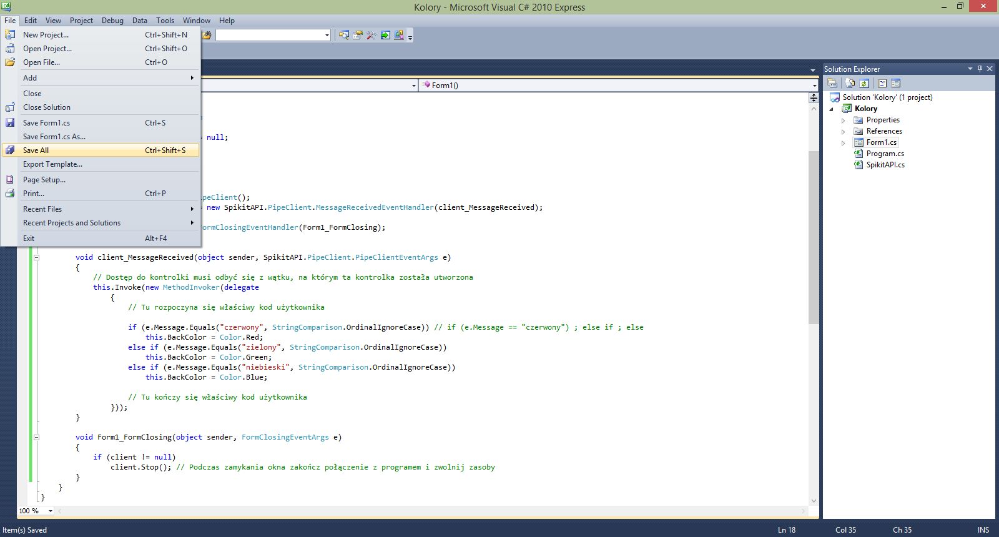This screenshot has width=999, height=537.
Task: Open the View menu
Action: click(53, 21)
